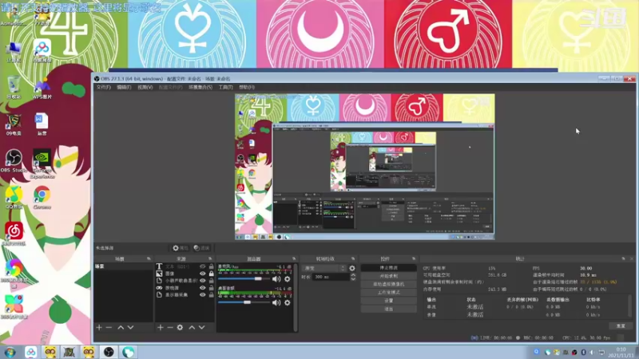Open QQ音乐 desktop icon
The height and width of the screenshot is (359, 639).
14,198
